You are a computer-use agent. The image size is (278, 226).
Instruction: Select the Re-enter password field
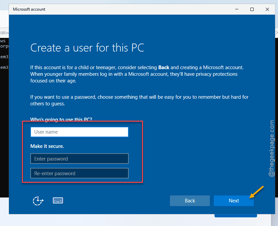coord(79,173)
